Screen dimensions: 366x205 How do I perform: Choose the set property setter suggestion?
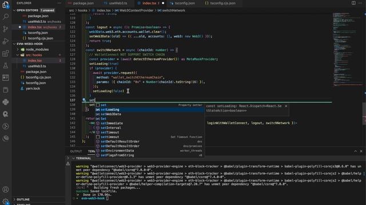click(x=149, y=105)
